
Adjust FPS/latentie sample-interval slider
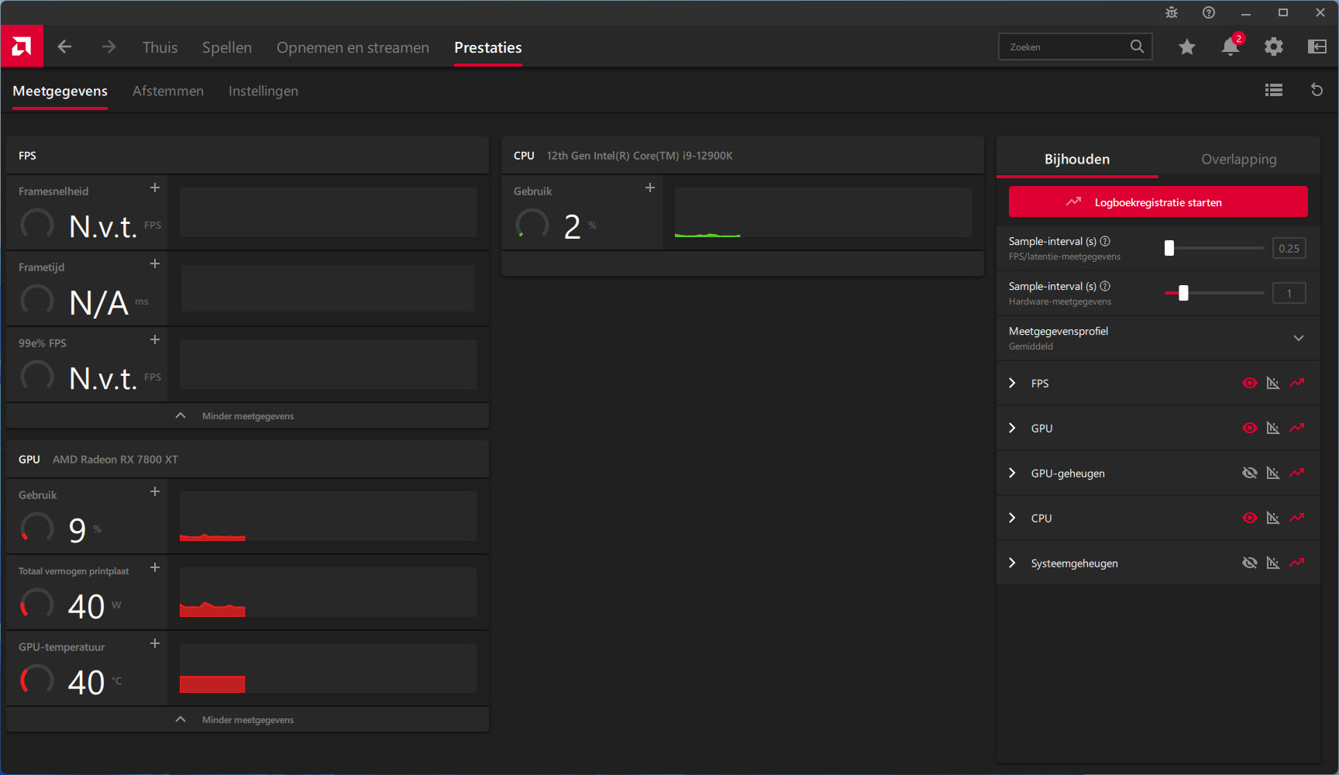(1214, 248)
